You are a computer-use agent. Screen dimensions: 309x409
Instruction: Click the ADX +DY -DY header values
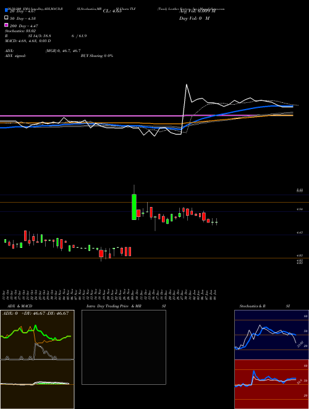click(x=35, y=314)
